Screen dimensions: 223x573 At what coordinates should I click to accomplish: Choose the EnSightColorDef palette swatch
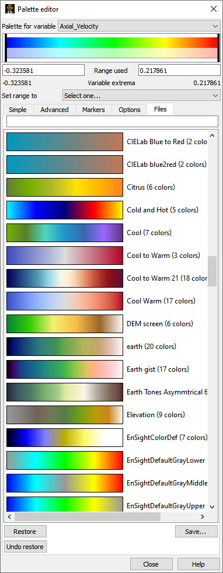point(65,438)
